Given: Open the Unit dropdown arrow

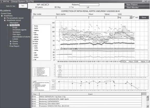Looking at the screenshot, I should pyautogui.click(x=131, y=17).
